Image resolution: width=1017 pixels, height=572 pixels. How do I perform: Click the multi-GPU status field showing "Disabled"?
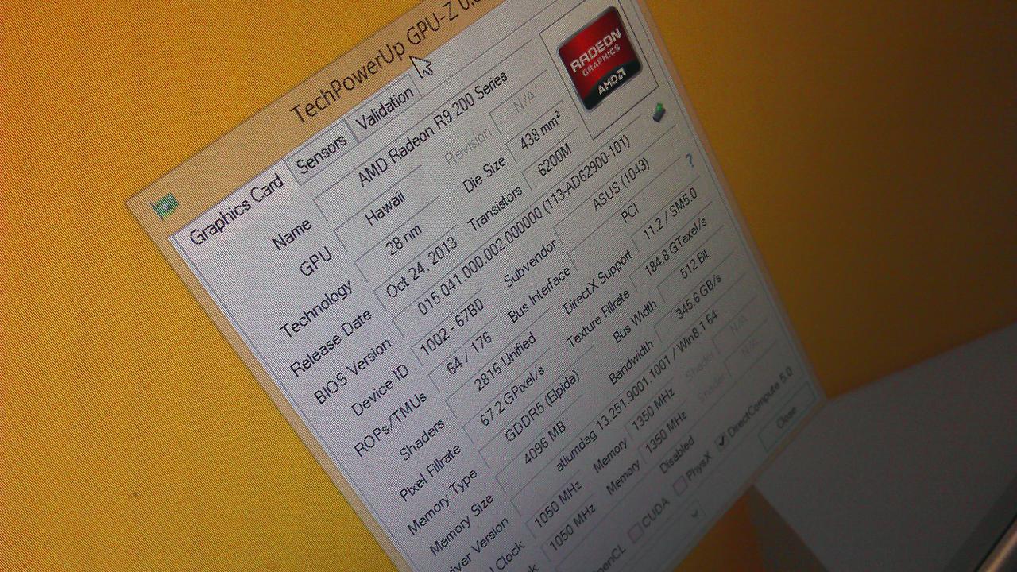coord(675,456)
